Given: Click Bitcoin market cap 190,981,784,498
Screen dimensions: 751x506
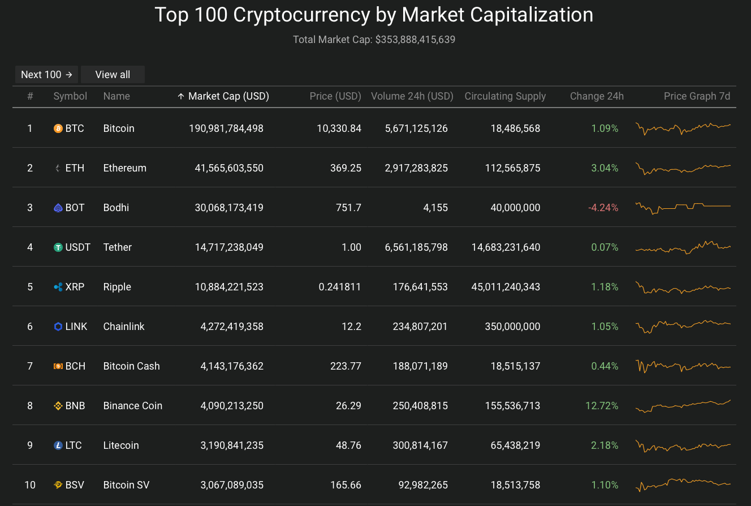Looking at the screenshot, I should (x=226, y=128).
